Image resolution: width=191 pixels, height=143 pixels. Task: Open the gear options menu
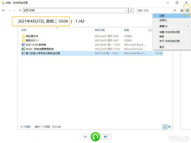(187, 10)
